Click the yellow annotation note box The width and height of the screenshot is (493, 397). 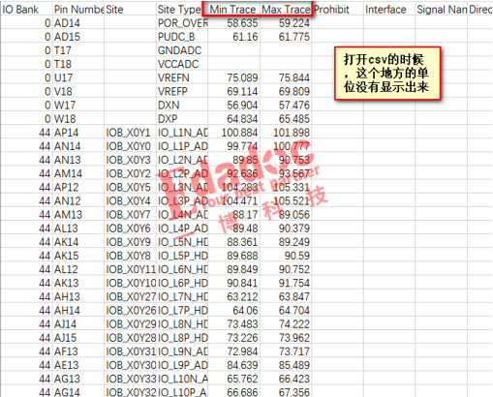(x=387, y=74)
